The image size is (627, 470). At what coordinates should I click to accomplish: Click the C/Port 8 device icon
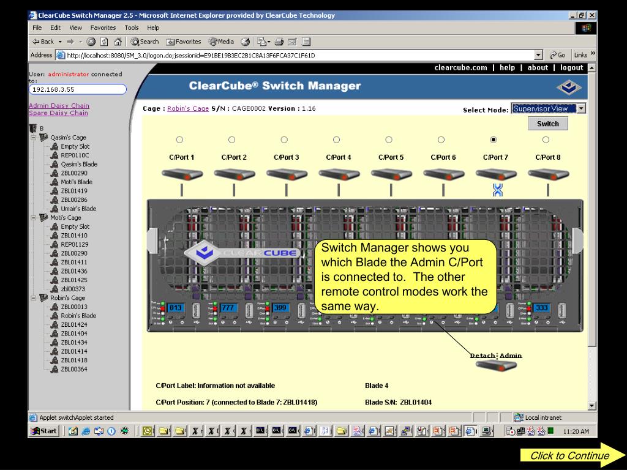click(x=549, y=174)
